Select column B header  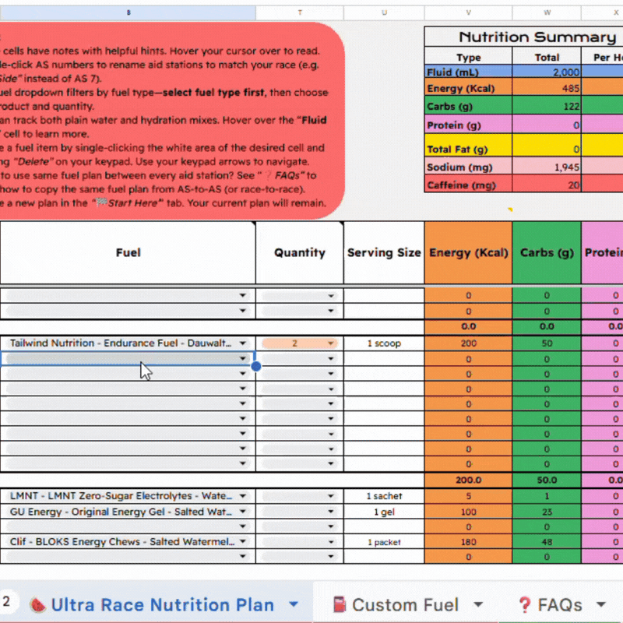128,13
